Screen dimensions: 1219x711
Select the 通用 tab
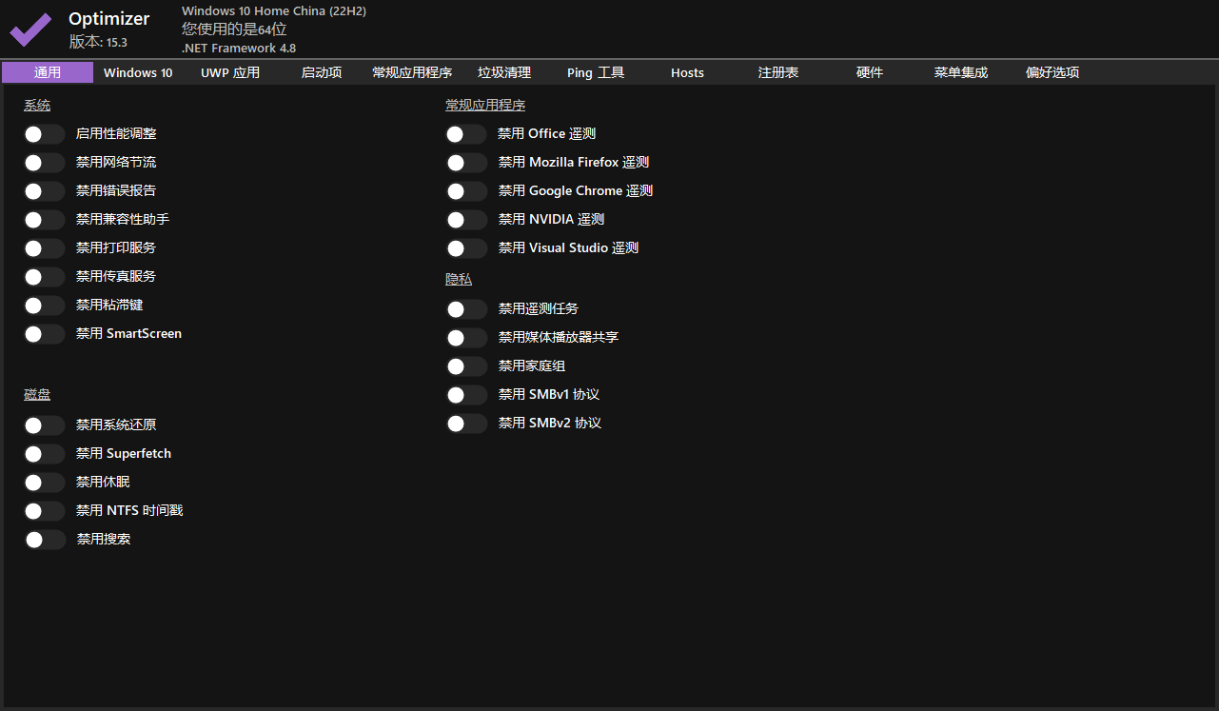coord(48,72)
